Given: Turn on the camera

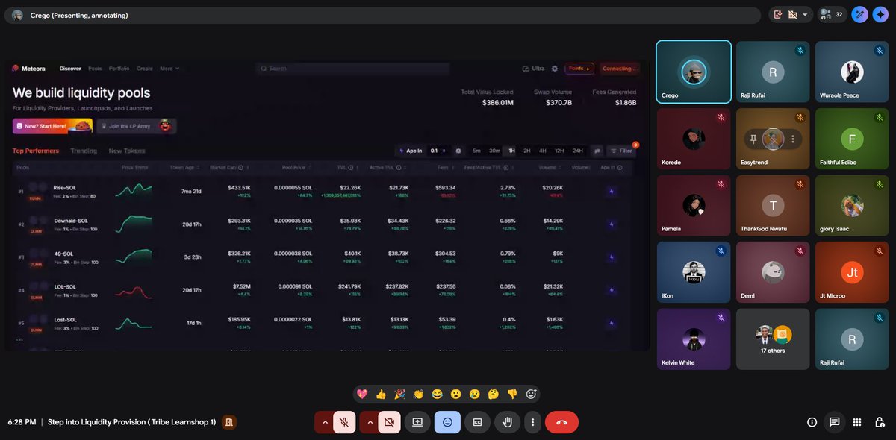Looking at the screenshot, I should 389,422.
